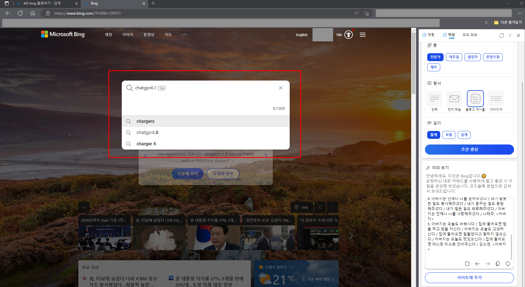525x287 pixels.
Task: Open the 다른 즐겨찾기 folder
Action: 508,23
